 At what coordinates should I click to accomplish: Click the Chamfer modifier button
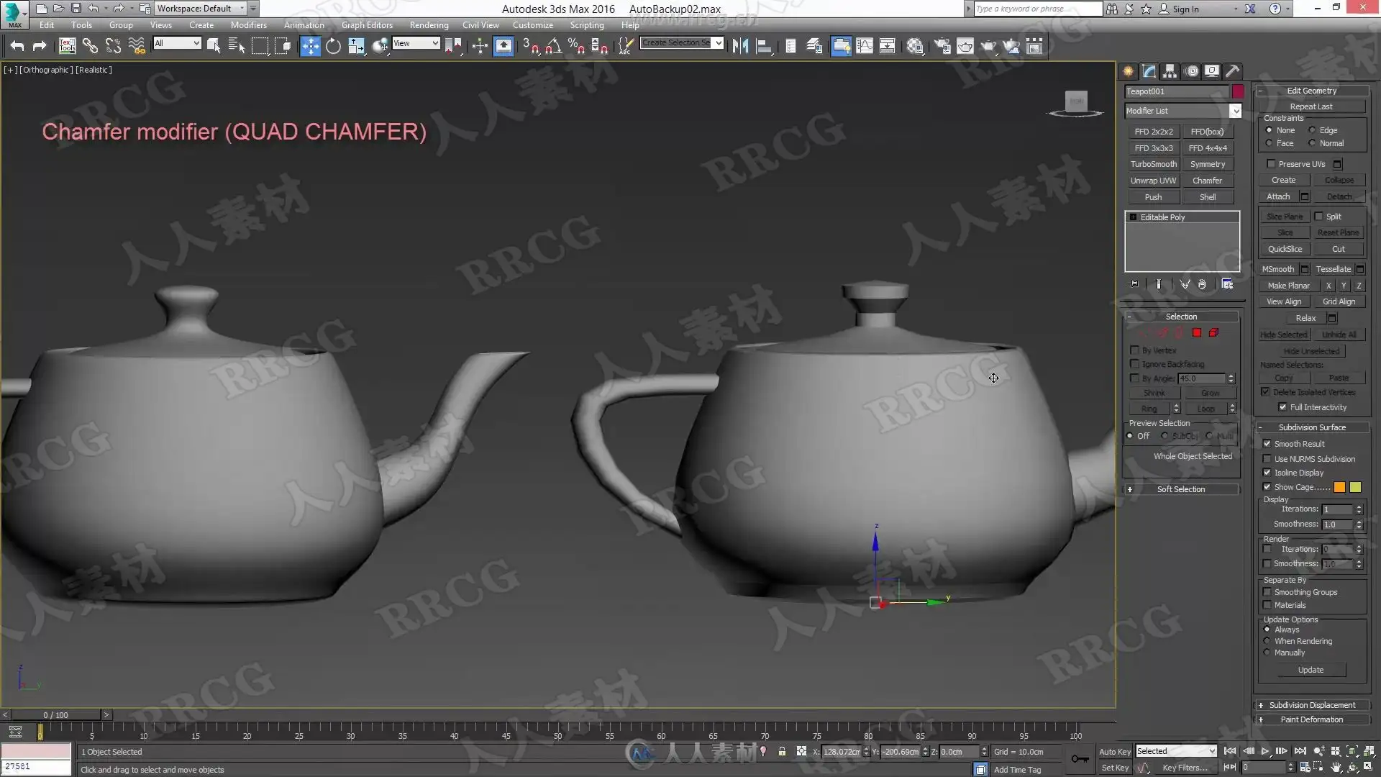click(x=1207, y=181)
